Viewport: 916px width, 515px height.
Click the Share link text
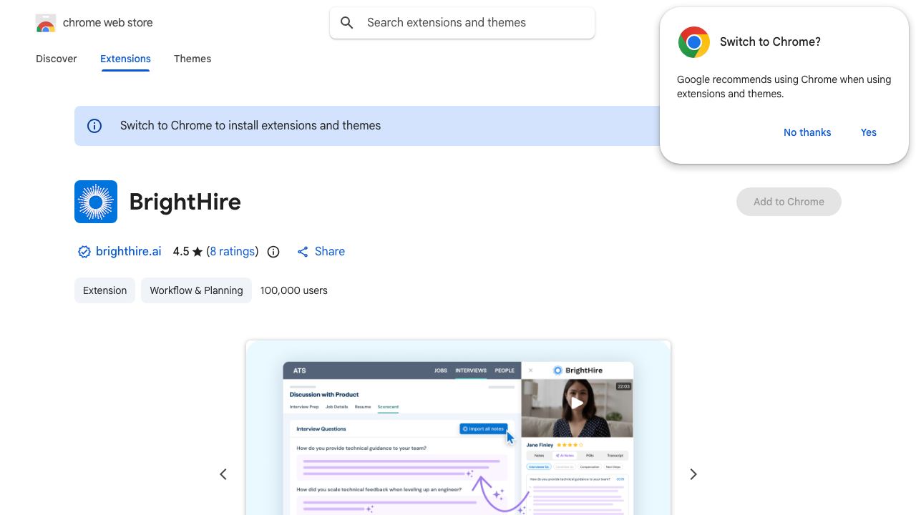click(330, 252)
